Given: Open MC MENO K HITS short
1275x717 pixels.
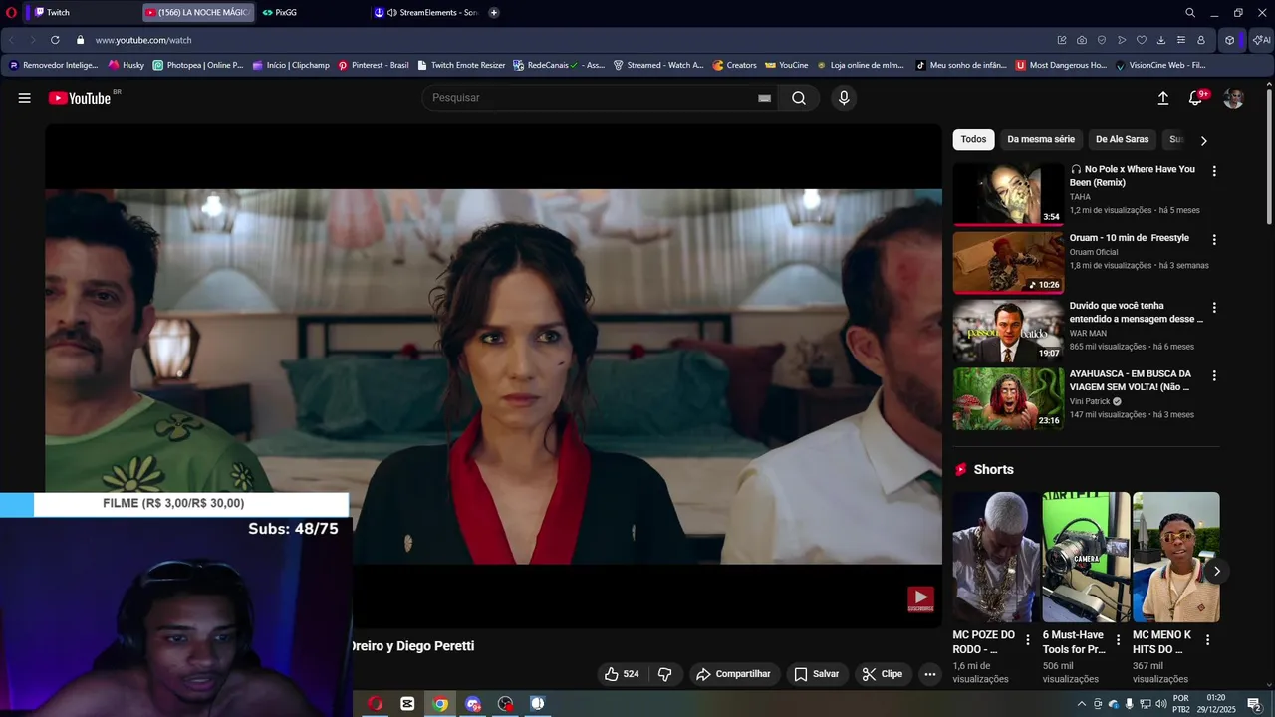Looking at the screenshot, I should [1175, 557].
